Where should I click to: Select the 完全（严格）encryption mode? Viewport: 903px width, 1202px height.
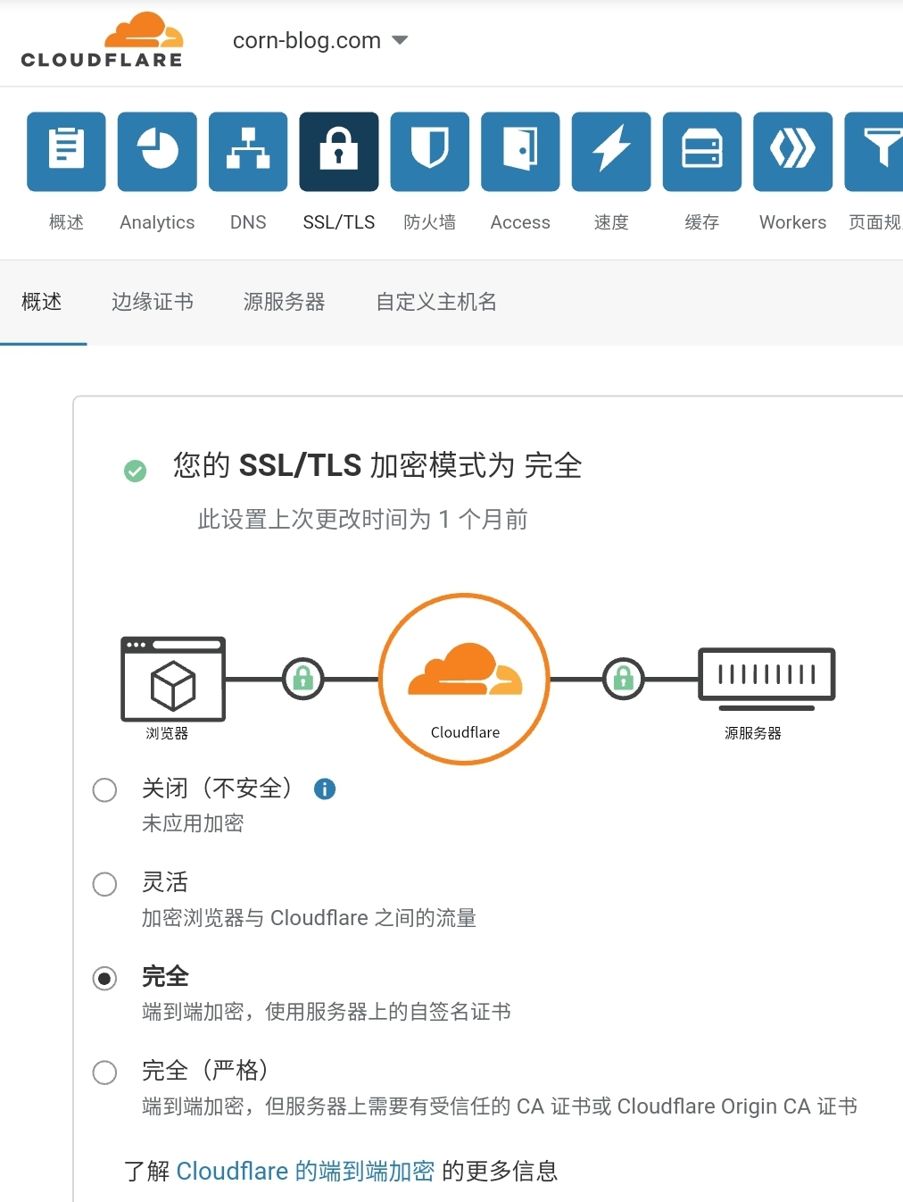[x=105, y=1073]
